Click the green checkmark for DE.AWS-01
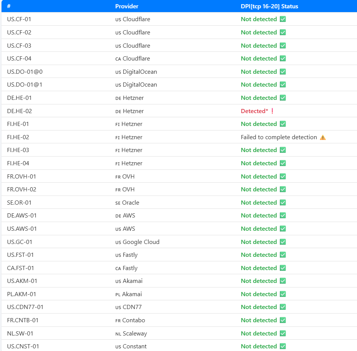Image resolution: width=357 pixels, height=351 pixels. [x=283, y=216]
